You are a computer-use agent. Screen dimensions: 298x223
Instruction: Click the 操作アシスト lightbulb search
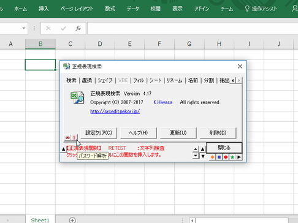point(261,9)
